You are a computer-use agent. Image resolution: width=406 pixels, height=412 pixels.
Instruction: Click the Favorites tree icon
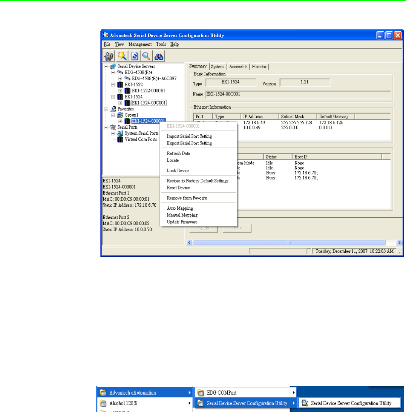[113, 109]
